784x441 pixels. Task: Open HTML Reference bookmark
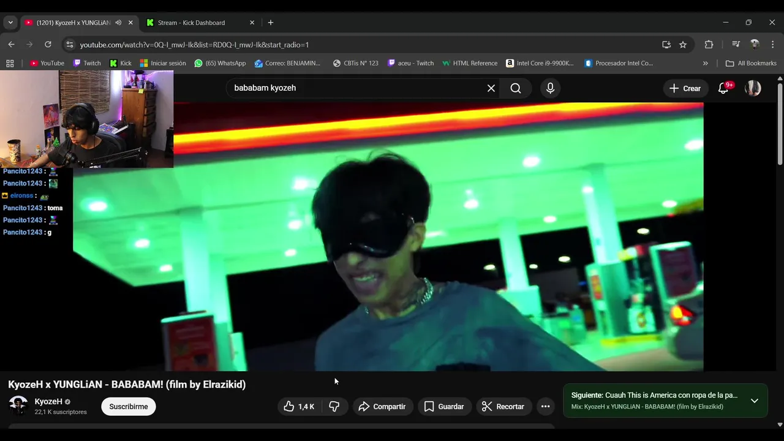pos(470,63)
